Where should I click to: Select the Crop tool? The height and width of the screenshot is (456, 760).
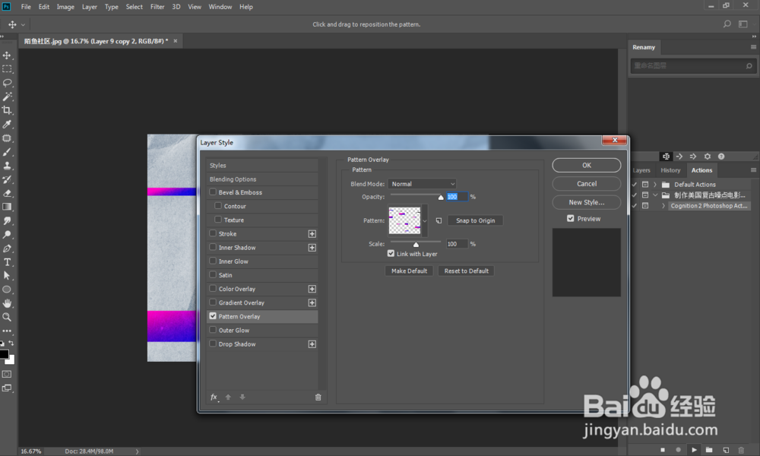(x=7, y=110)
